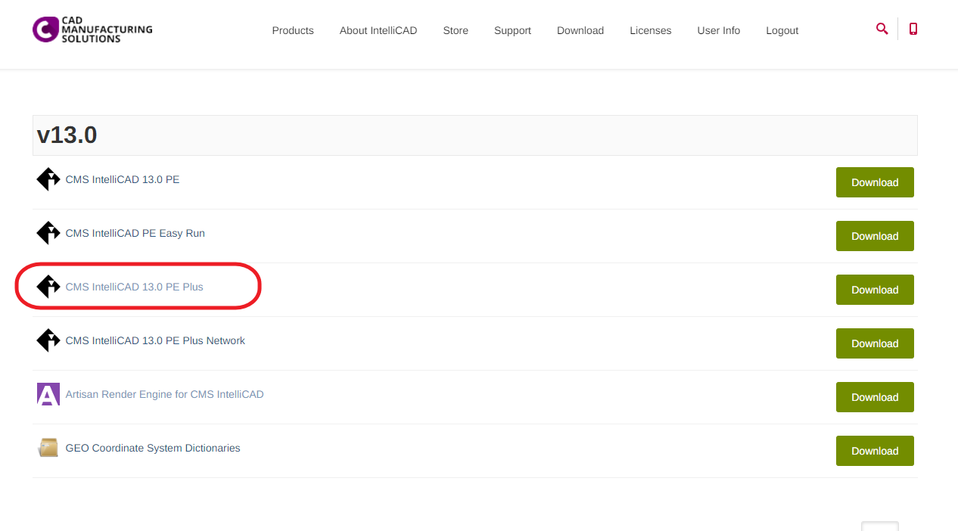Image resolution: width=958 pixels, height=531 pixels.
Task: Click the GEO Coordinate System Dictionaries box icon
Action: point(48,448)
